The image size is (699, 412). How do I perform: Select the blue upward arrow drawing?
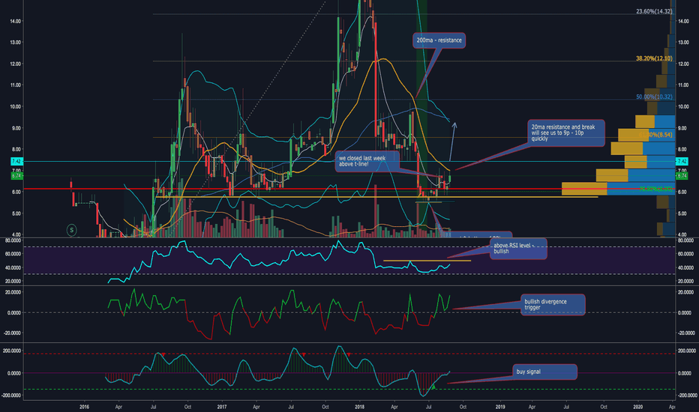point(452,141)
